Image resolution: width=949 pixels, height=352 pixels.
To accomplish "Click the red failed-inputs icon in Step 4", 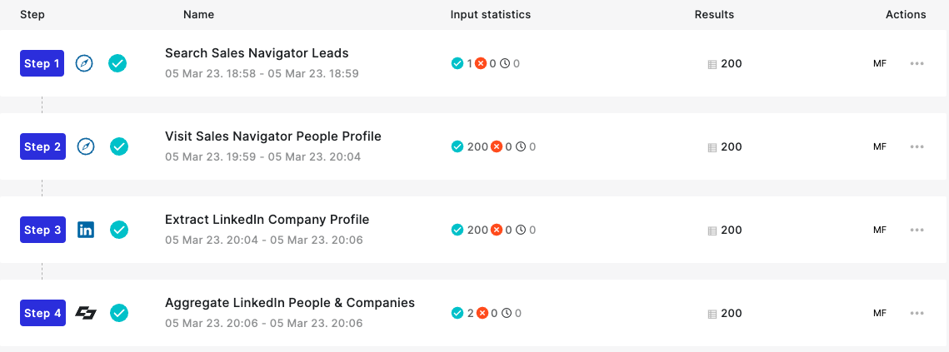I will (482, 313).
